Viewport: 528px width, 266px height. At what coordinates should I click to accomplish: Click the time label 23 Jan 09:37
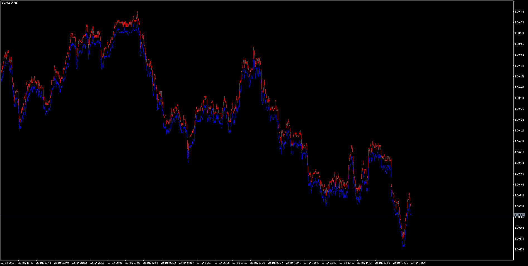tap(275, 263)
